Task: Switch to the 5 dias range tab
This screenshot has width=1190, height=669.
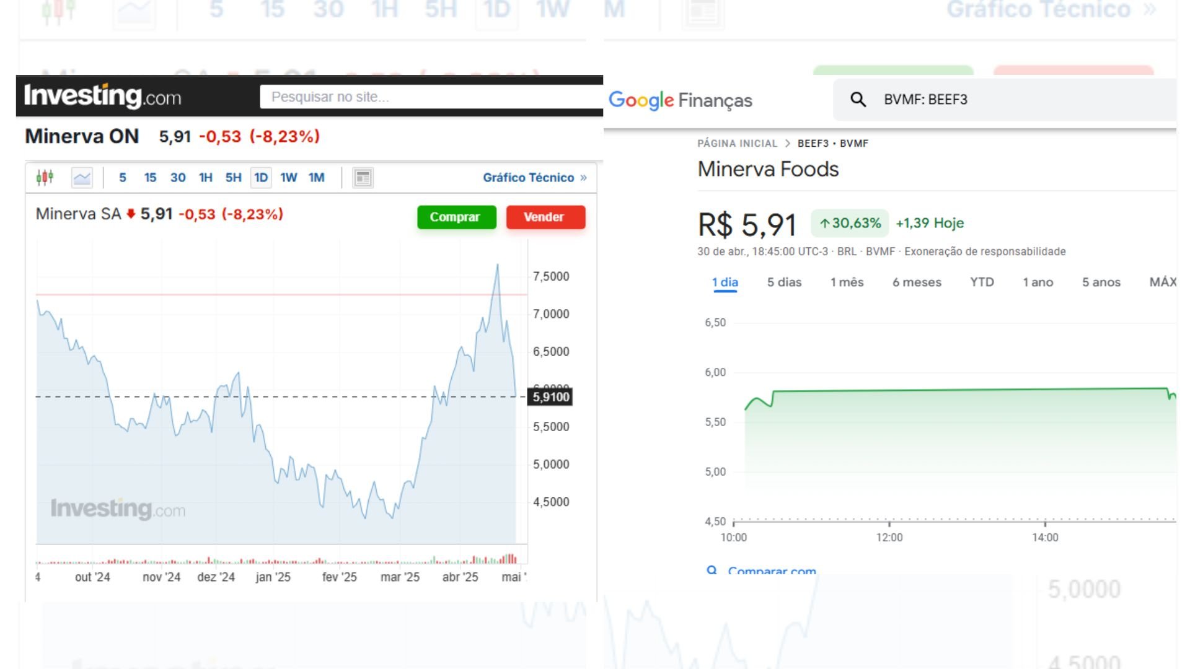Action: click(784, 282)
